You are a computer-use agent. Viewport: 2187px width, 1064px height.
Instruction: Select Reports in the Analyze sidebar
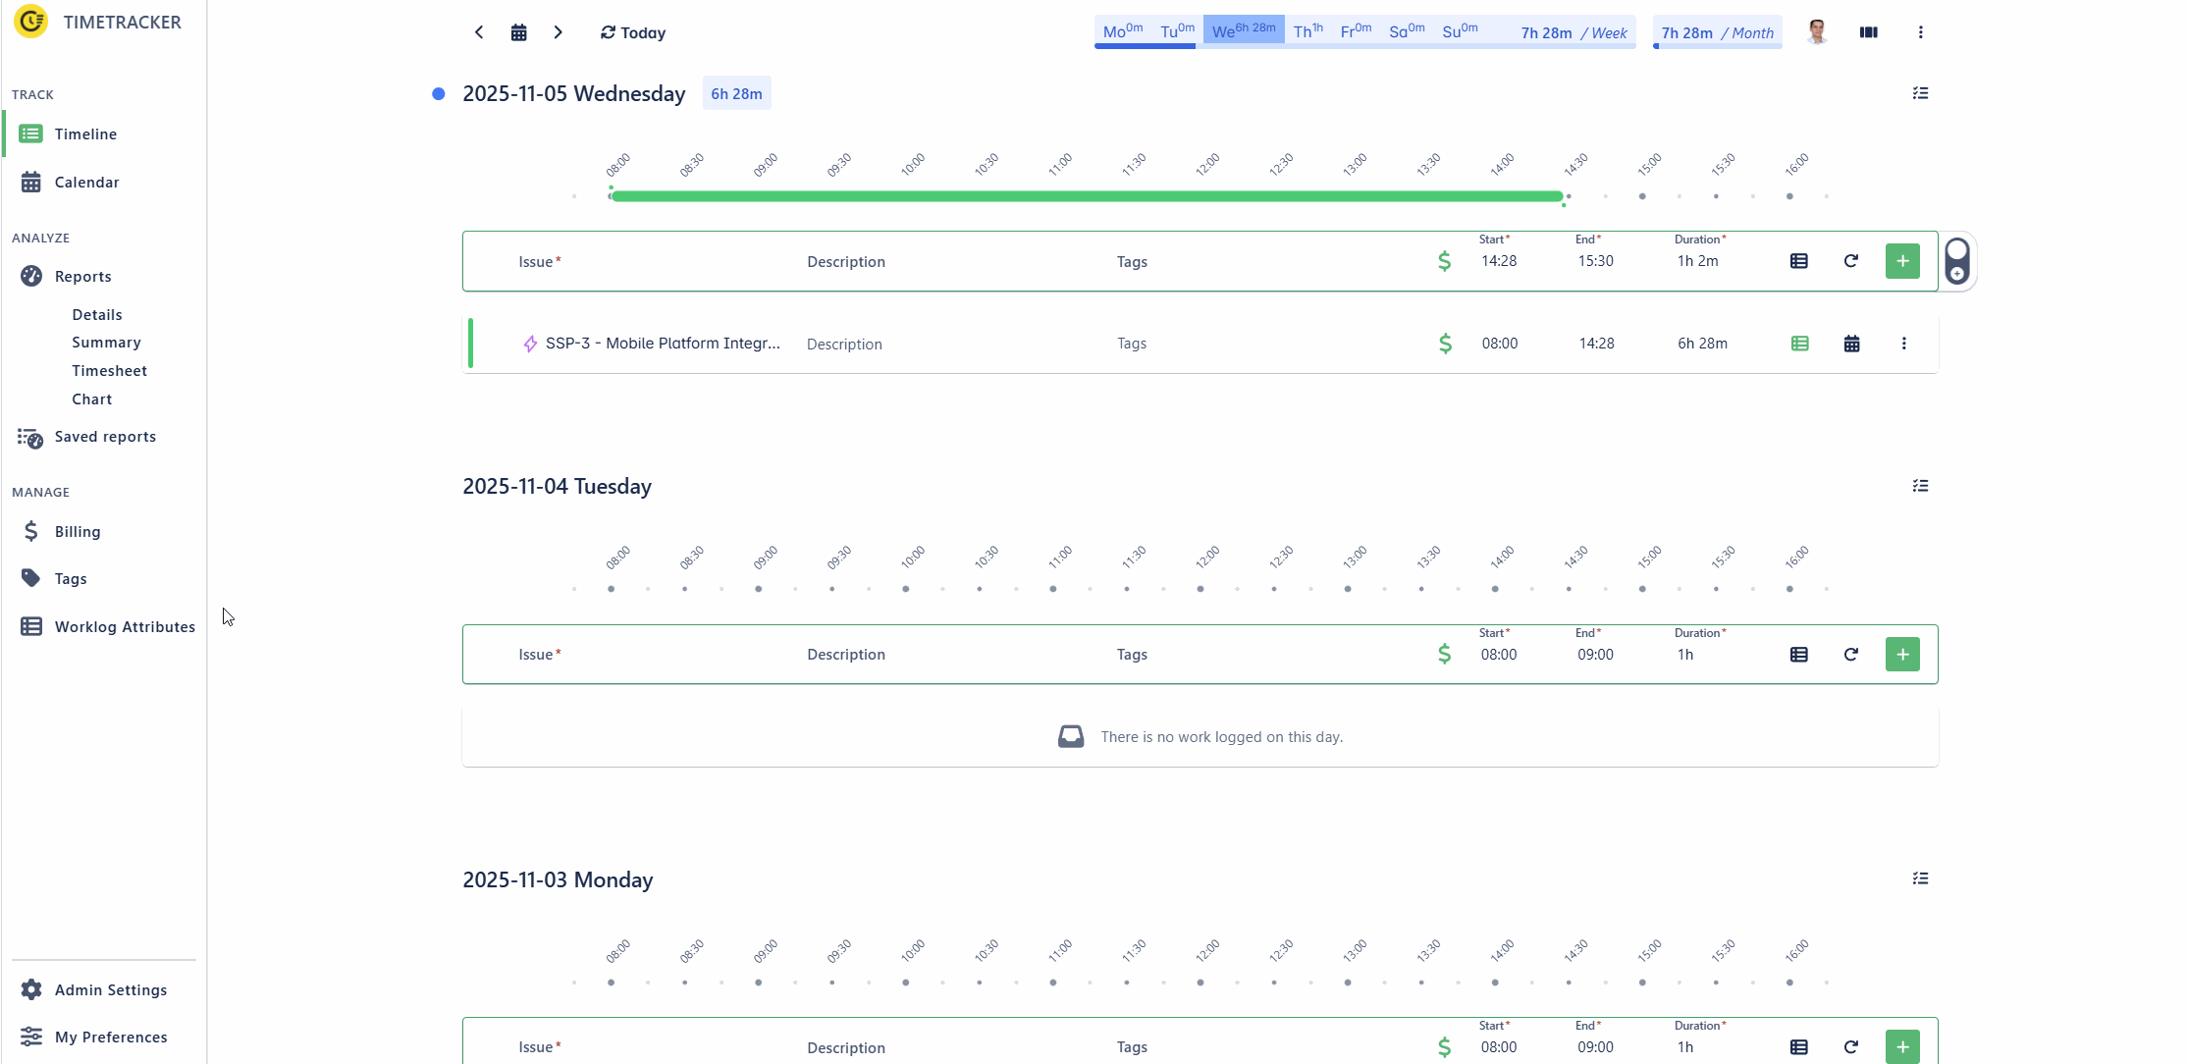click(x=81, y=276)
